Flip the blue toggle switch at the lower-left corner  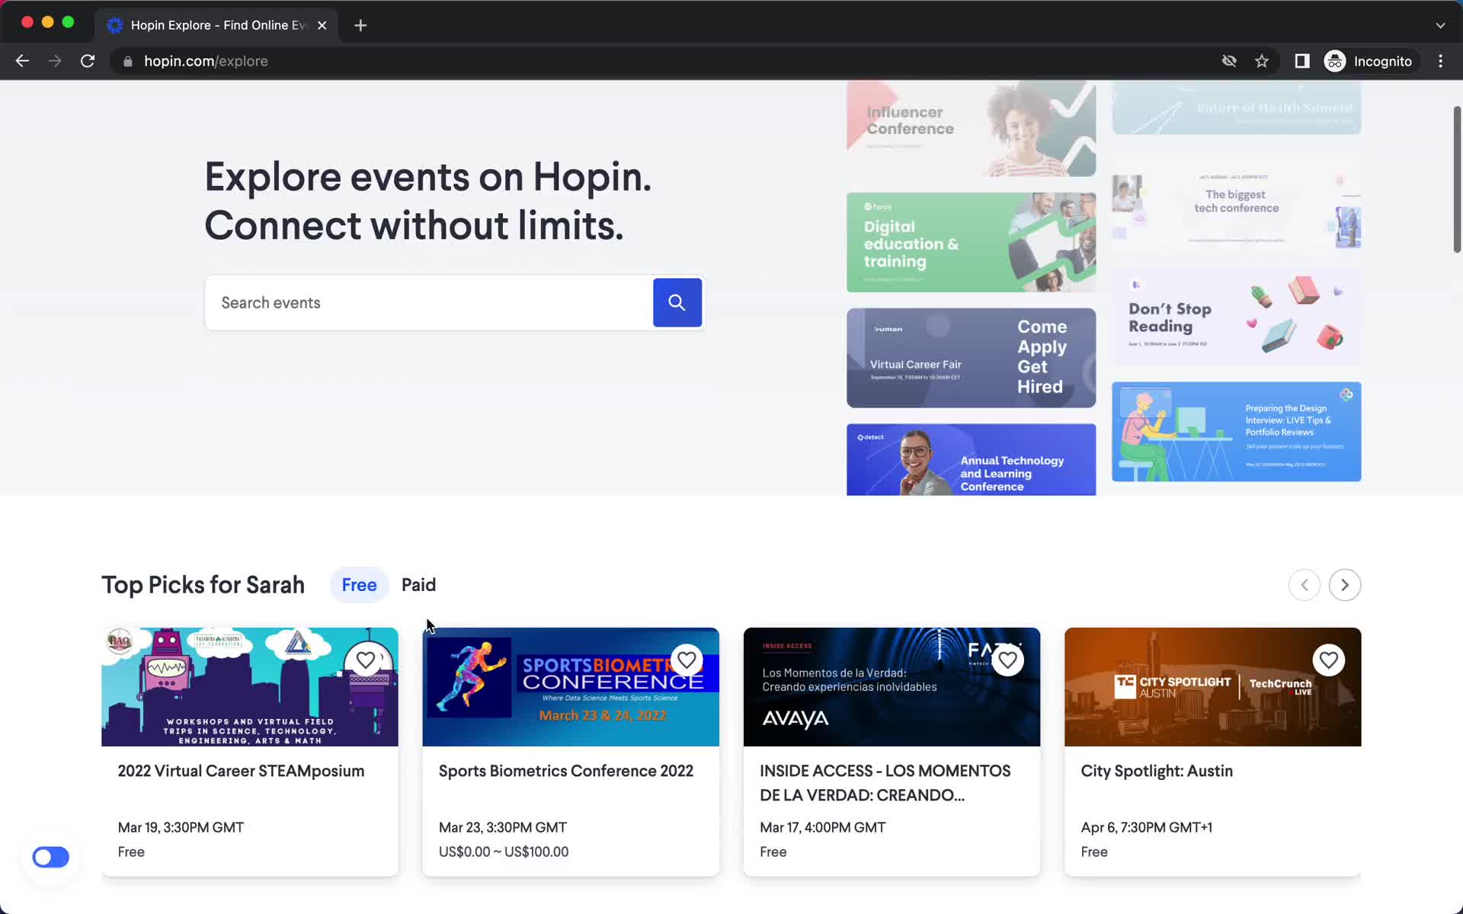pyautogui.click(x=51, y=857)
